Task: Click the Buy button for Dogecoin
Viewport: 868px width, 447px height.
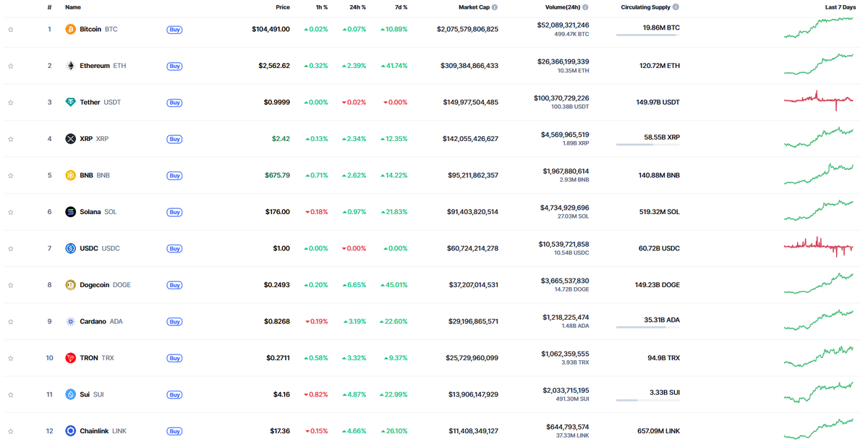Action: [174, 285]
